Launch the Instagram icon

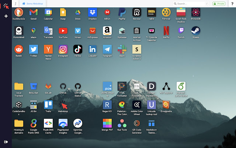63,49
